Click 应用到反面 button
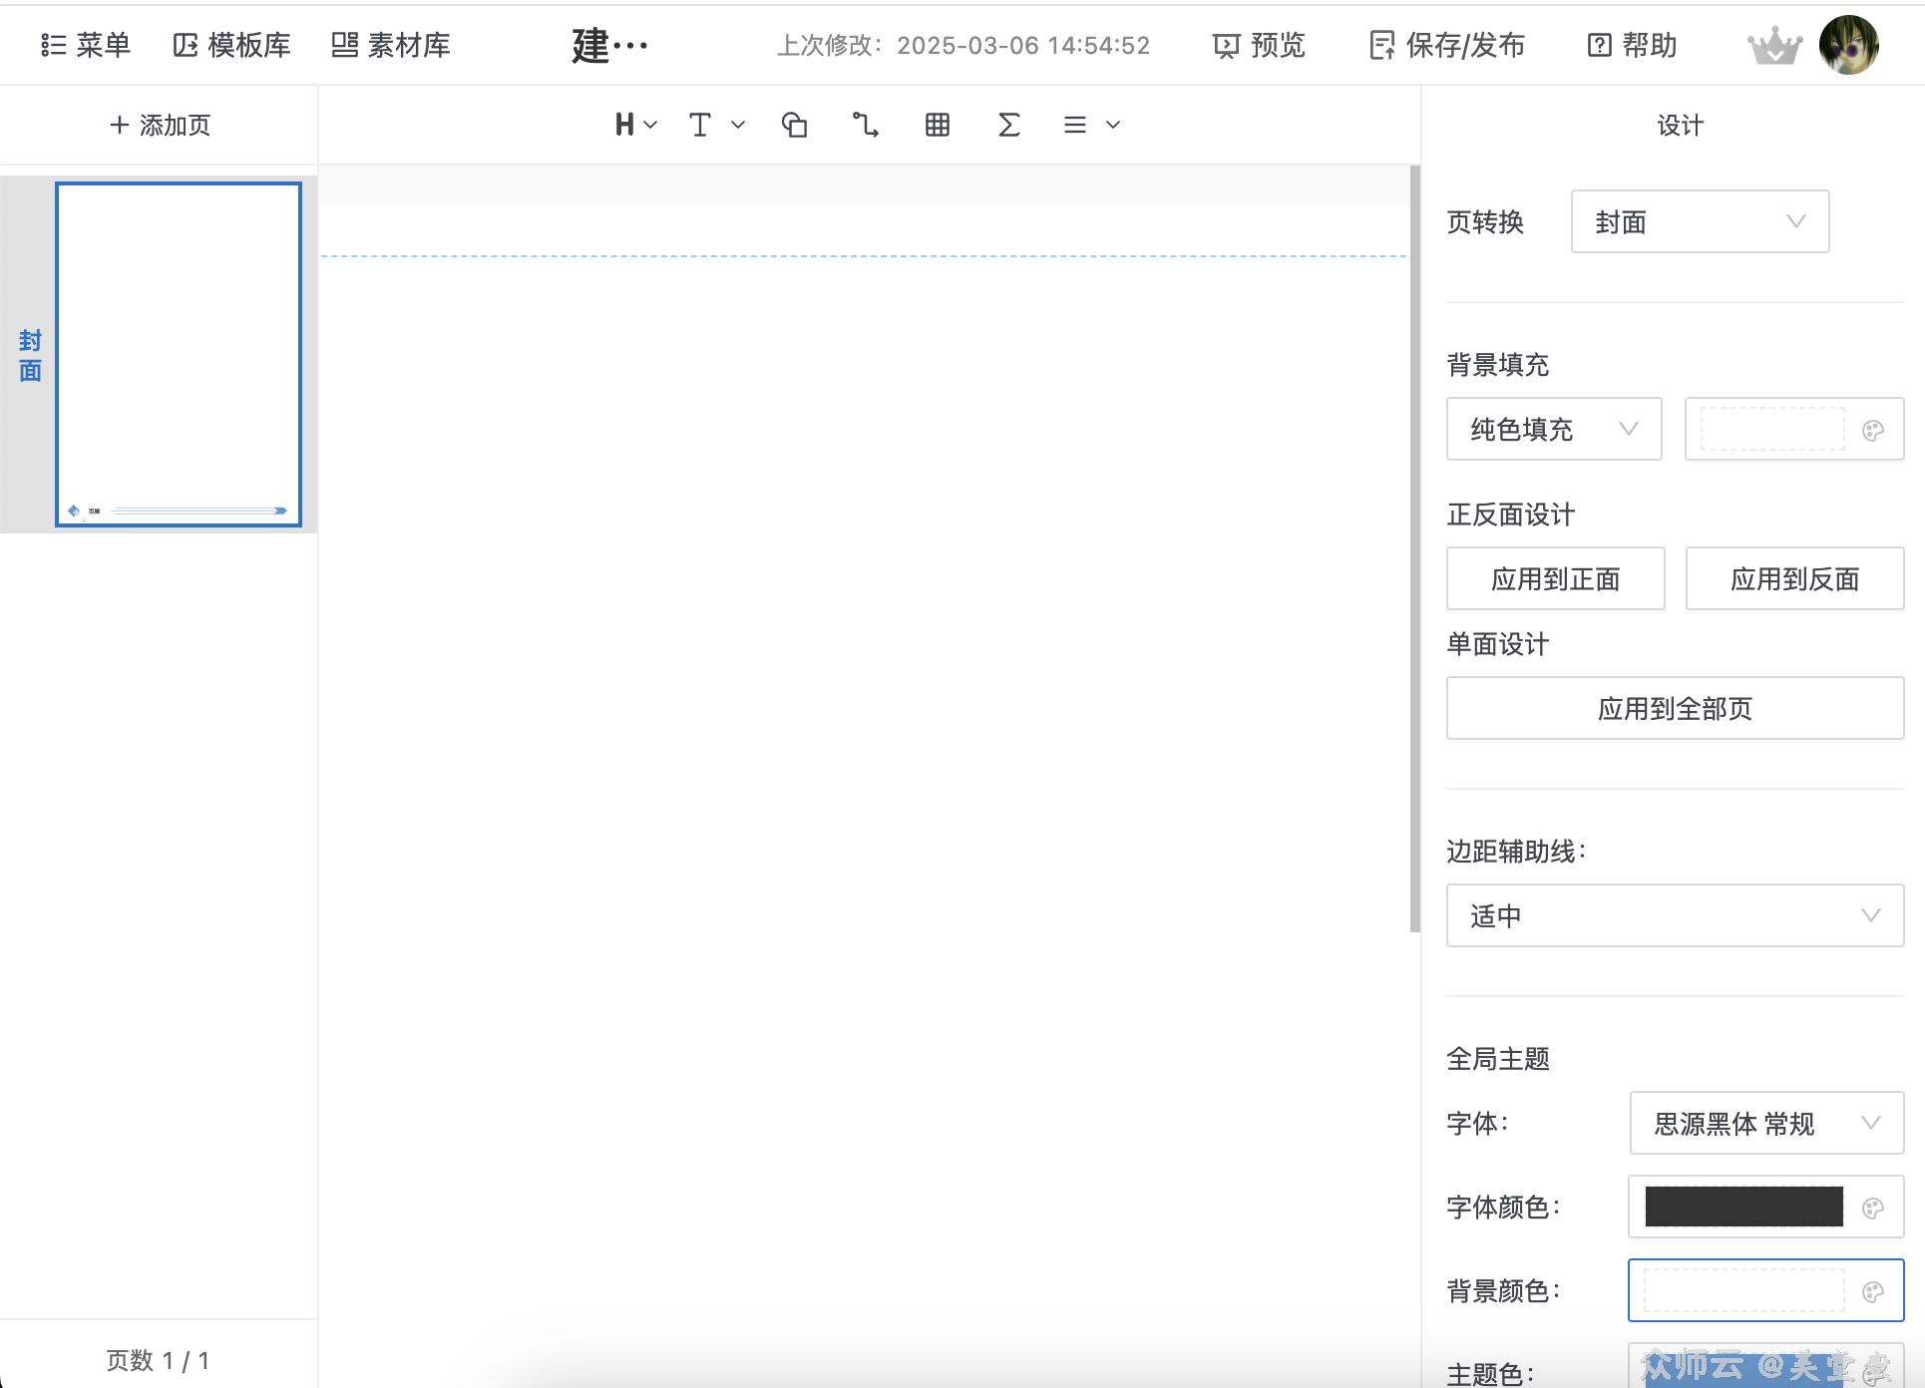1925x1388 pixels. pyautogui.click(x=1795, y=578)
